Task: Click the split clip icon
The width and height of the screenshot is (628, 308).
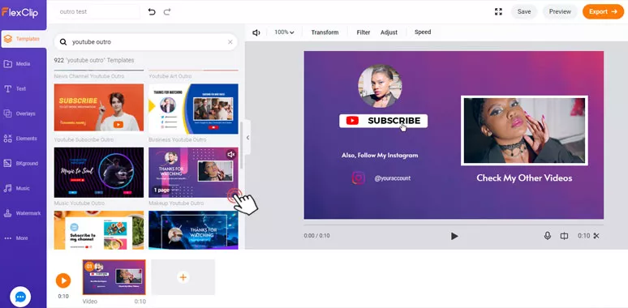Action: click(x=564, y=236)
